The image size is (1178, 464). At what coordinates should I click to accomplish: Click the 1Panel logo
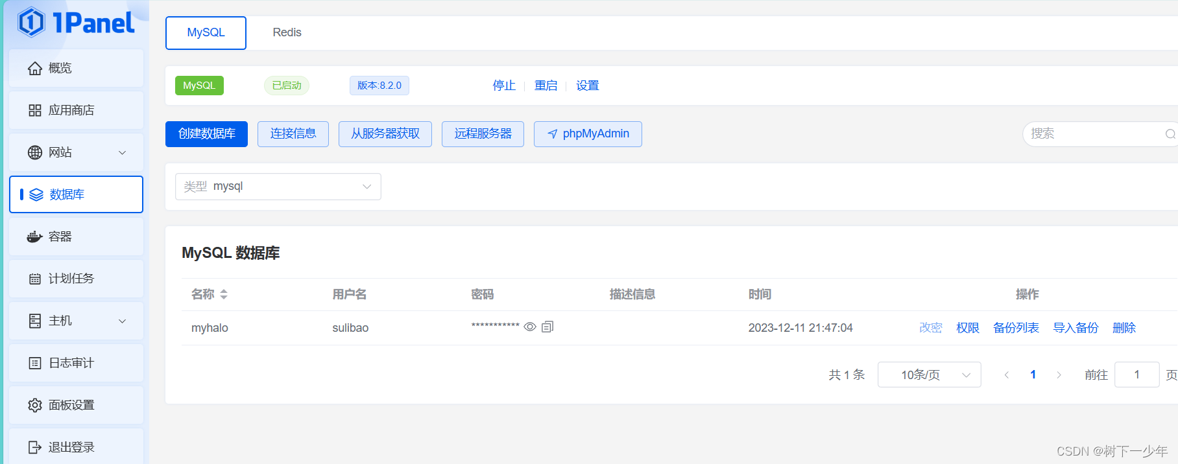tap(76, 23)
